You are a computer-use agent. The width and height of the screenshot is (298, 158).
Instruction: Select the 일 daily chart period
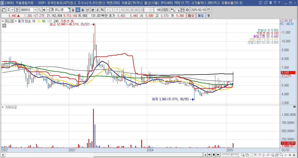tap(73, 10)
